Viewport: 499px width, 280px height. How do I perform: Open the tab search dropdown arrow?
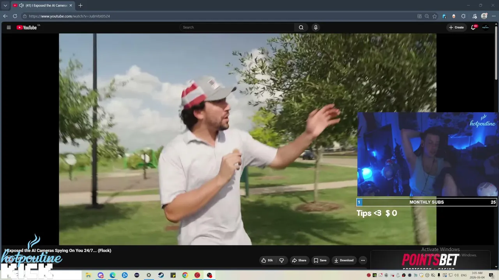pos(5,5)
